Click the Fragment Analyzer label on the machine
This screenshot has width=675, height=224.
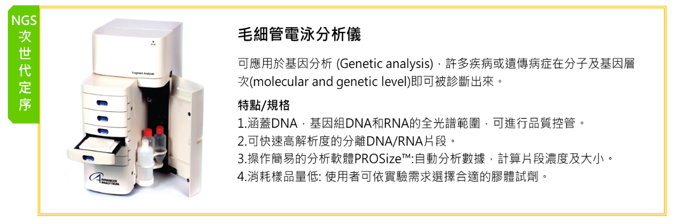coord(142,73)
